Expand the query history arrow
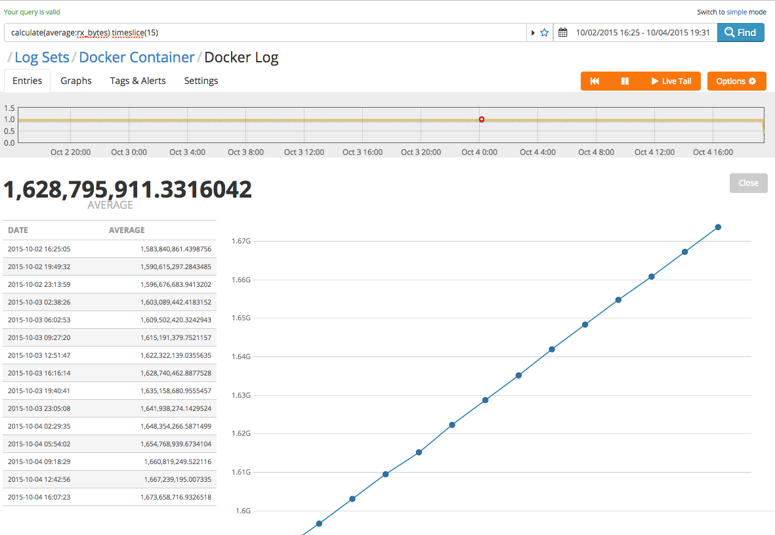 coord(533,33)
